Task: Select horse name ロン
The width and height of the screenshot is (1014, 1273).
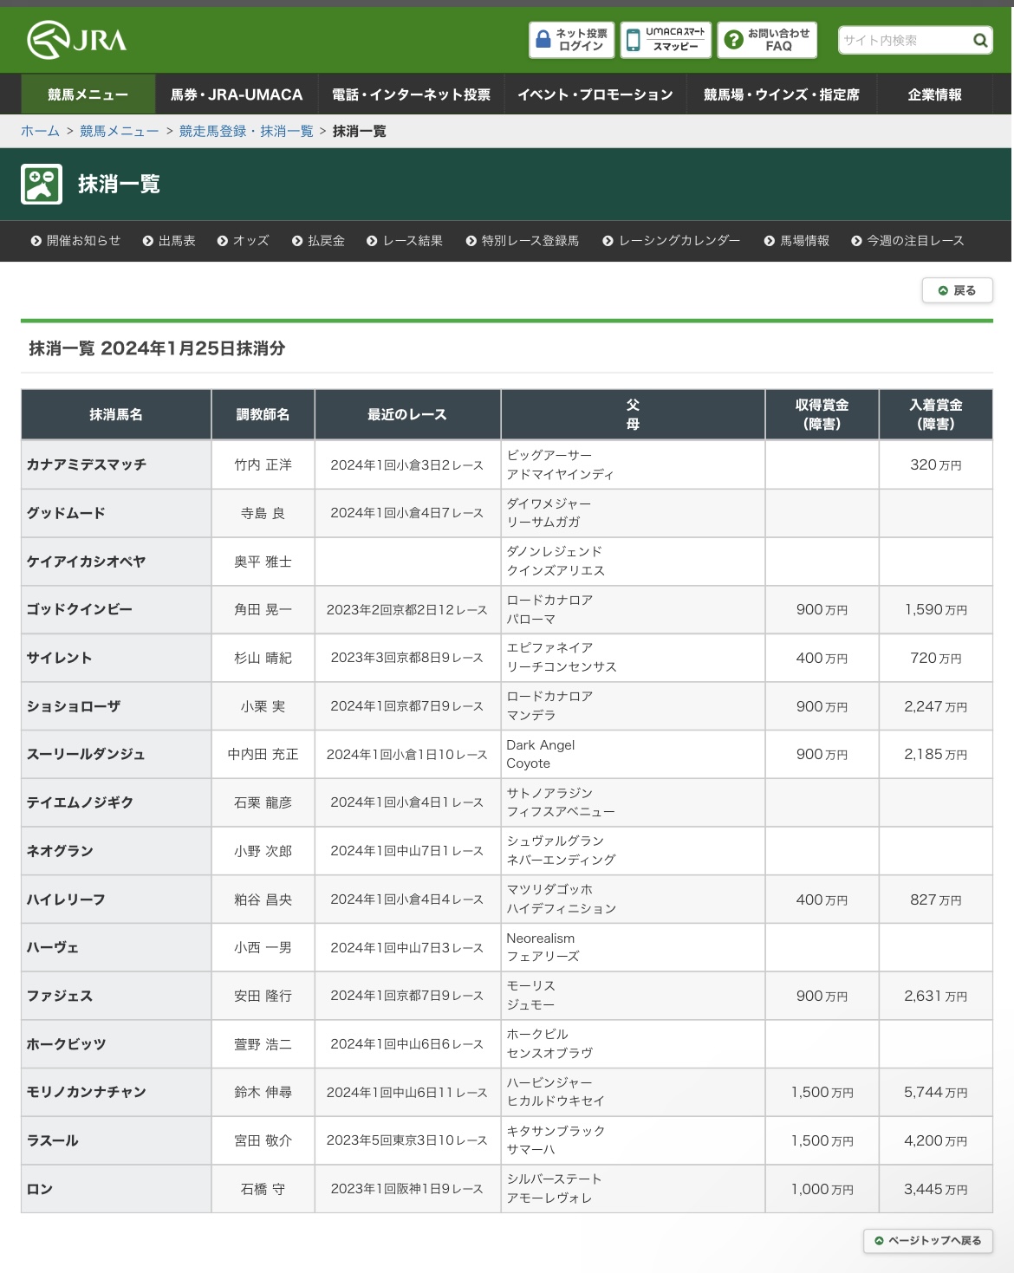Action: coord(40,1189)
